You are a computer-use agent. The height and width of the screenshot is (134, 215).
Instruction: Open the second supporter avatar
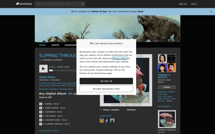click(x=107, y=120)
